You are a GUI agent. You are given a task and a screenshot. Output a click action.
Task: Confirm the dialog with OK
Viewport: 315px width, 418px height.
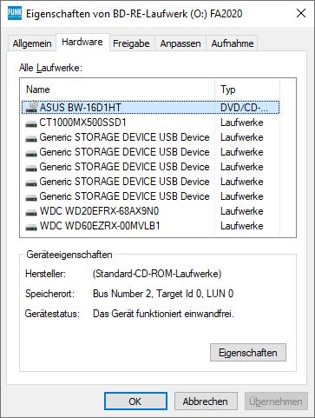pos(135,401)
